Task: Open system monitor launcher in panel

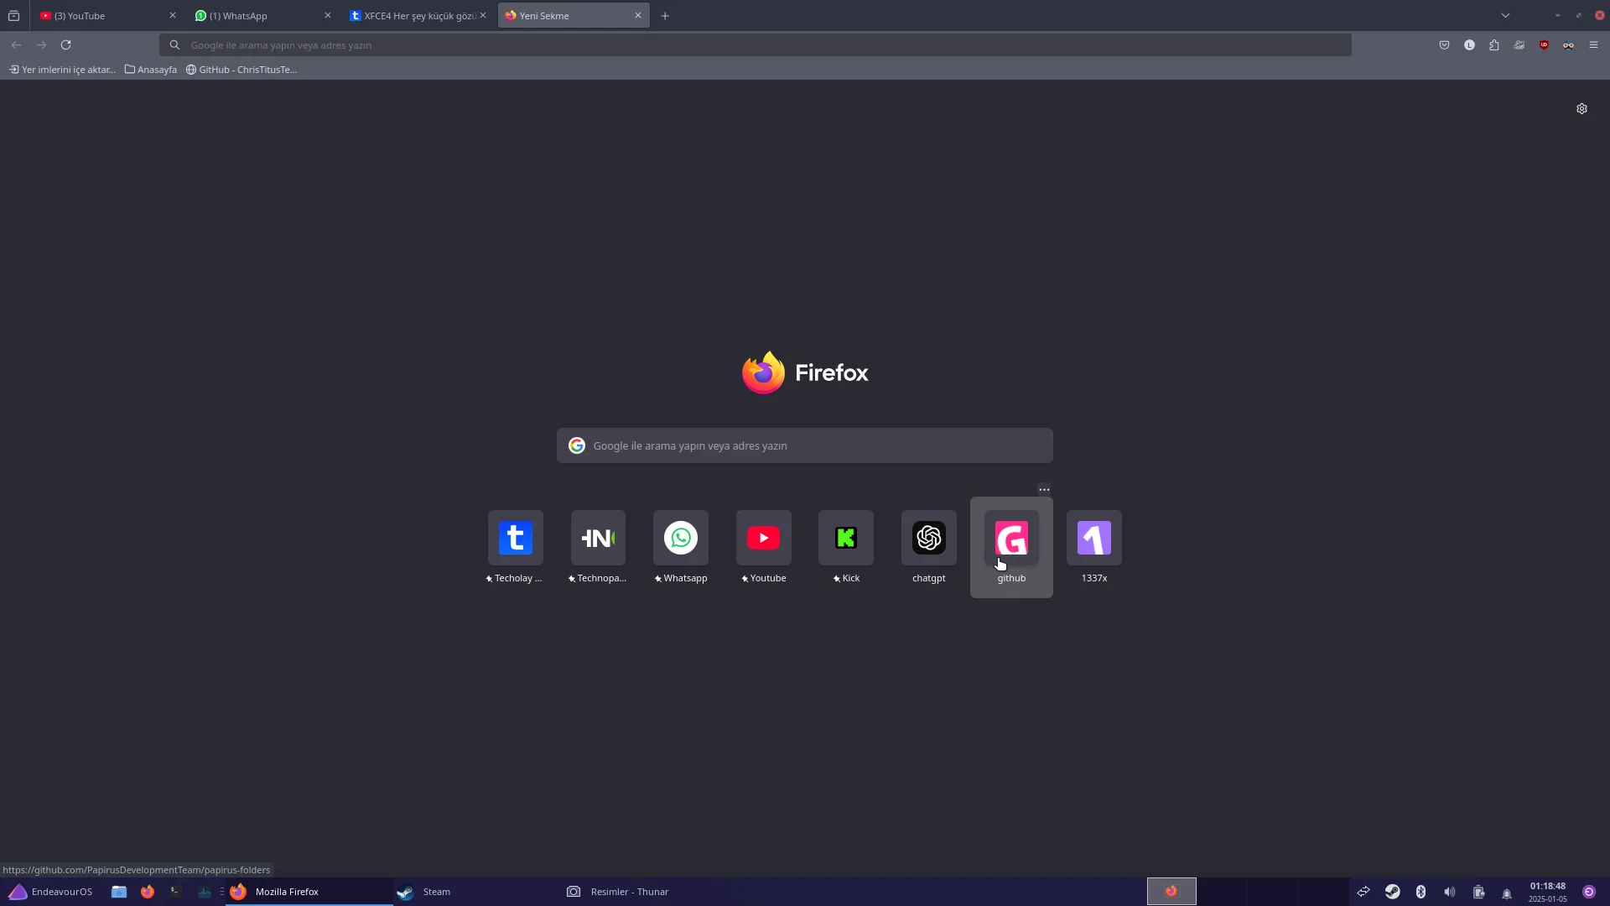Action: (205, 892)
